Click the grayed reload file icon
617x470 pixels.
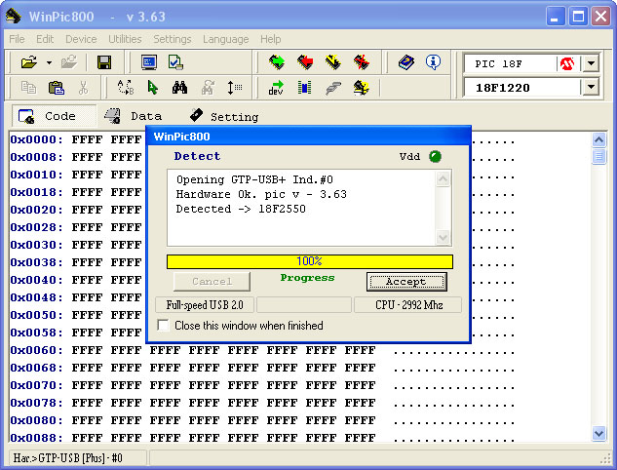click(69, 62)
